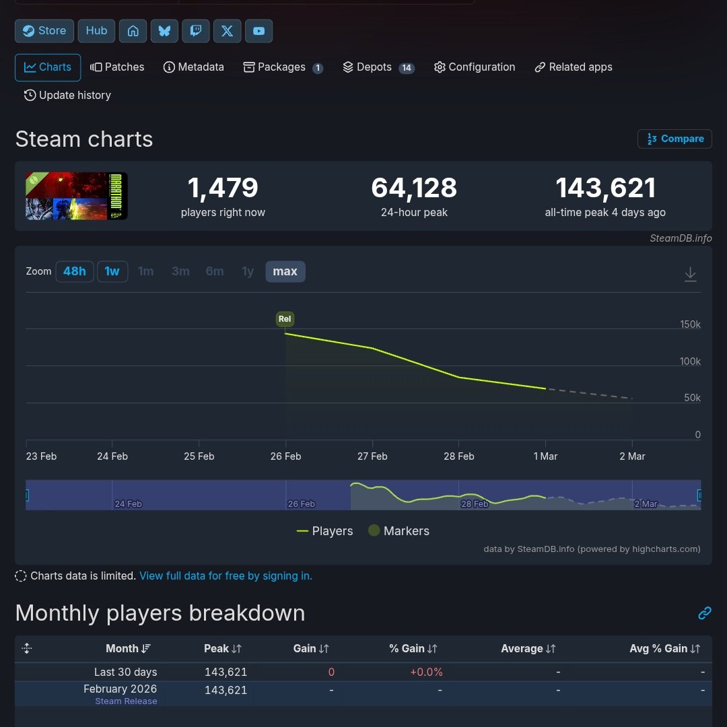
Task: Select the Last 30 days row label
Action: click(x=126, y=672)
